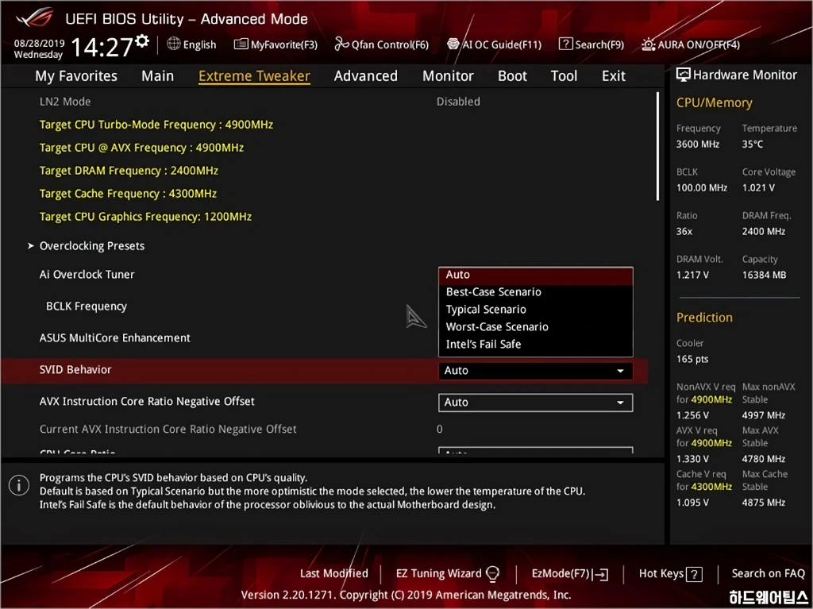The image size is (813, 609).
Task: Click the AURA light bulb icon
Action: click(648, 44)
